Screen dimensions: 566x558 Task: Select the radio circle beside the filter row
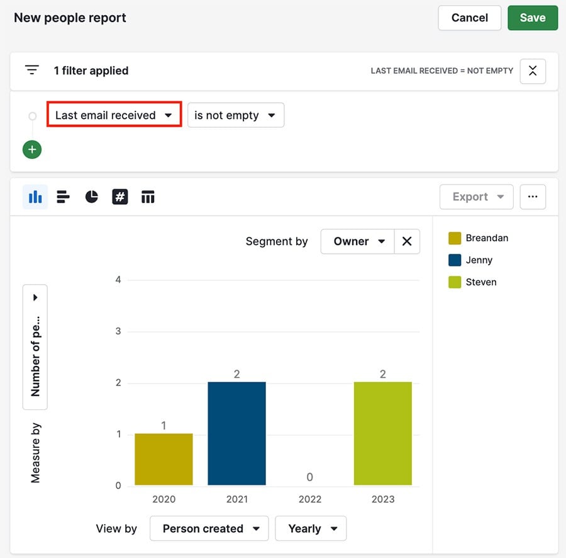(x=32, y=115)
